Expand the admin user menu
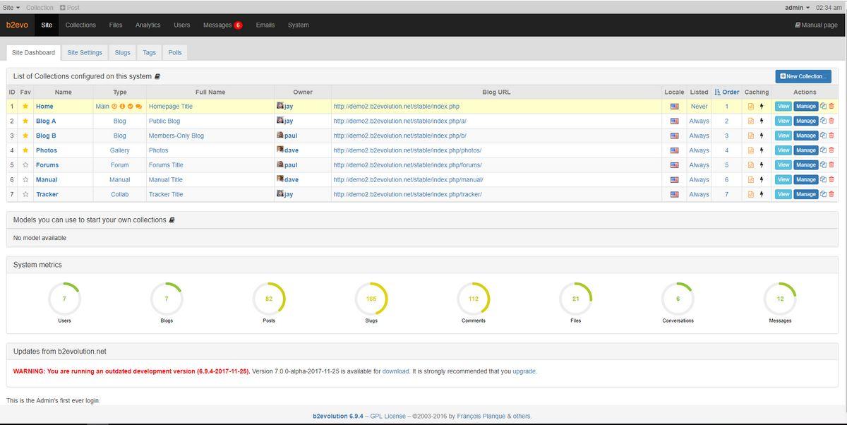Image resolution: width=847 pixels, height=425 pixels. tap(797, 7)
